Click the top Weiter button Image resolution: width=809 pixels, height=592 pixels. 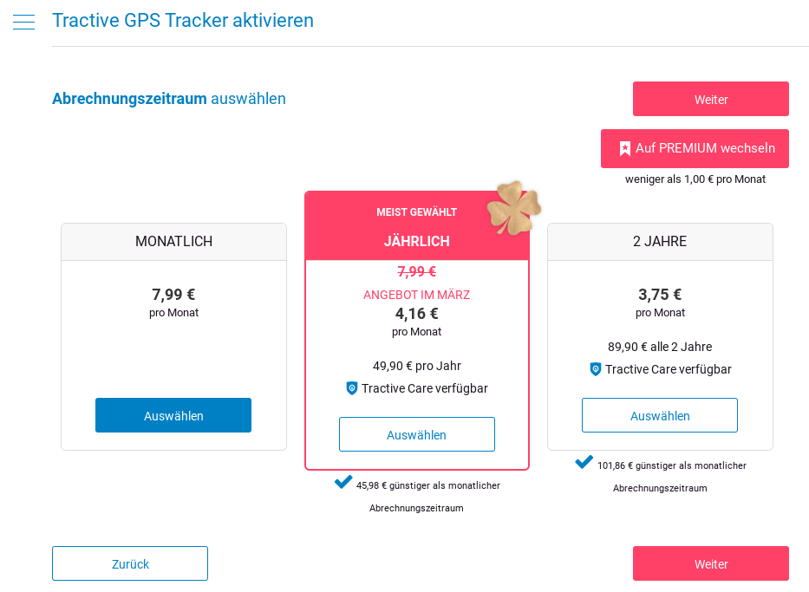point(711,99)
